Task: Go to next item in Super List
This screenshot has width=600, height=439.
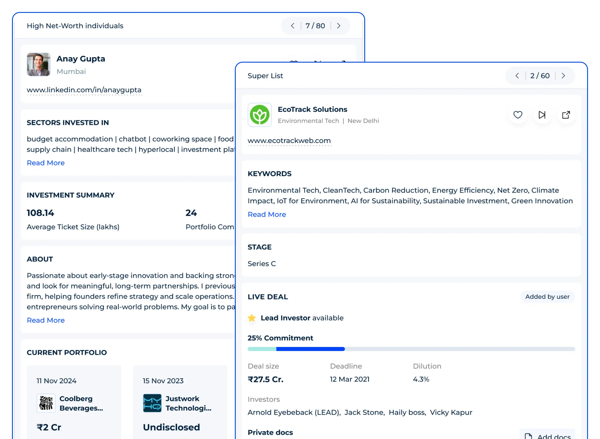Action: 563,76
